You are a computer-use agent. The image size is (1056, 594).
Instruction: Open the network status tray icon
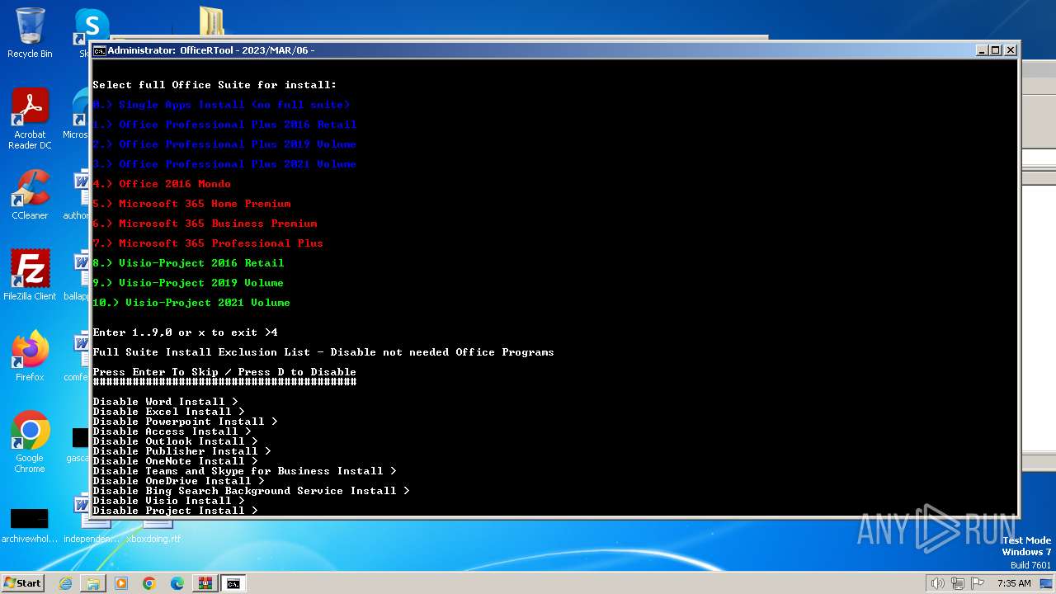(x=959, y=583)
